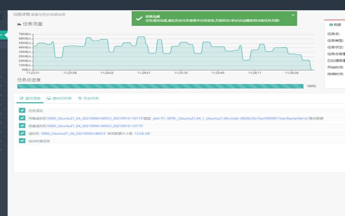Open the 历史任务 tab
The height and width of the screenshot is (216, 345).
[x=91, y=98]
